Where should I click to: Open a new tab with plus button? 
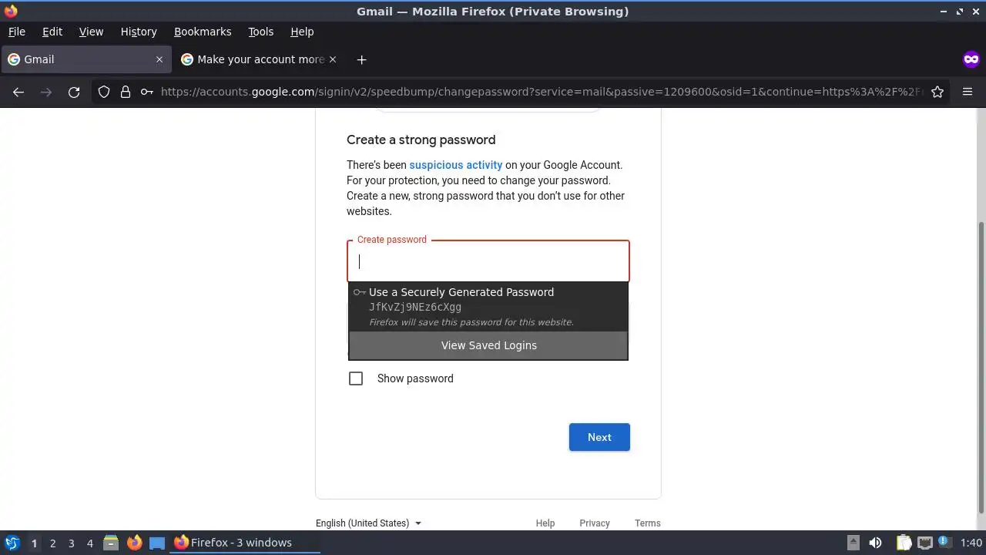pyautogui.click(x=361, y=59)
